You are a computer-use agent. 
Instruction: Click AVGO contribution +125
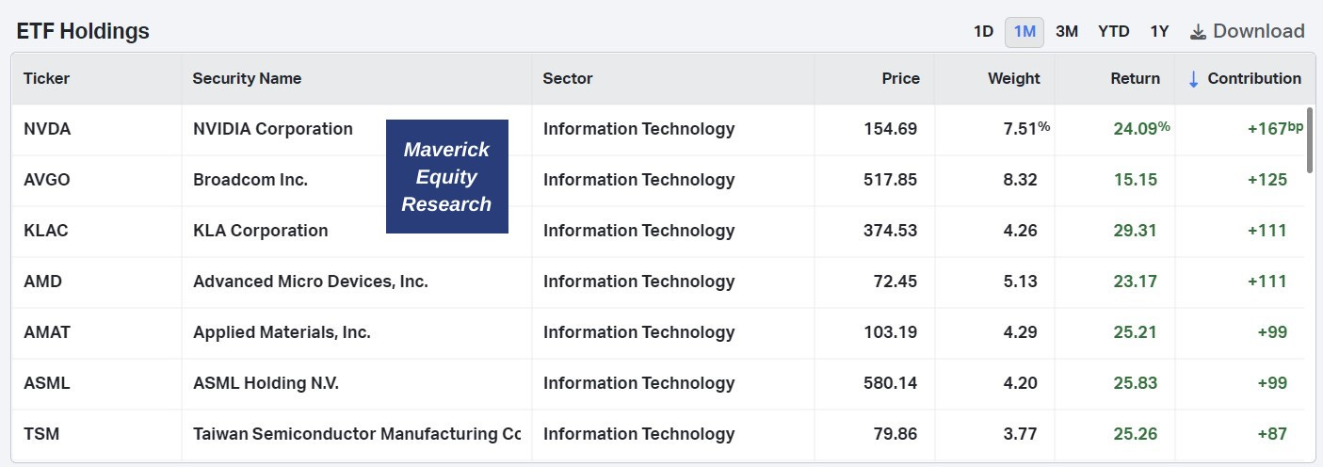[x=1267, y=180]
